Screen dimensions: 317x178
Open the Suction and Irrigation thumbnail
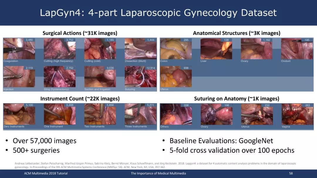pos(100,77)
